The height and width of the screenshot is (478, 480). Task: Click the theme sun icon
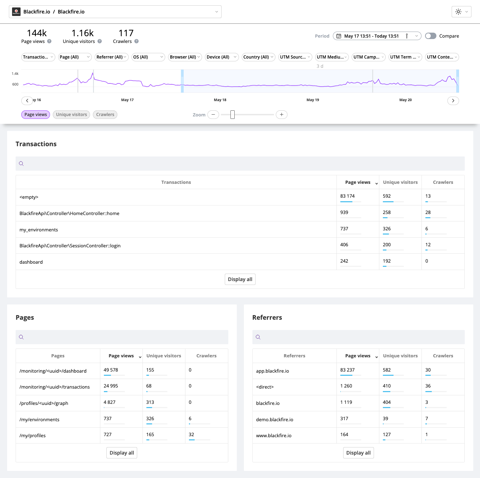[x=458, y=12]
